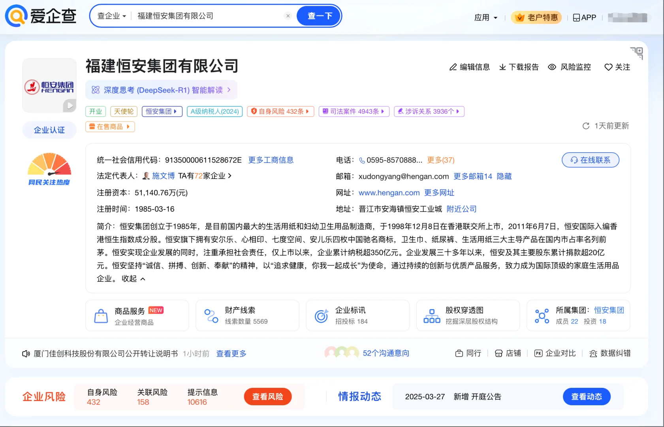Click the 查看动态 button
The width and height of the screenshot is (664, 427).
point(587,397)
